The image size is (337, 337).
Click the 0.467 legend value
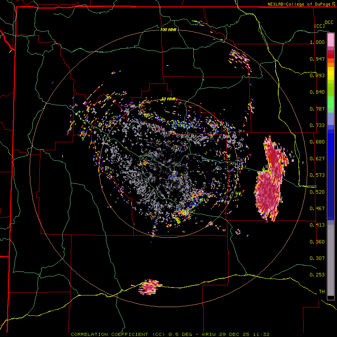pyautogui.click(x=317, y=209)
